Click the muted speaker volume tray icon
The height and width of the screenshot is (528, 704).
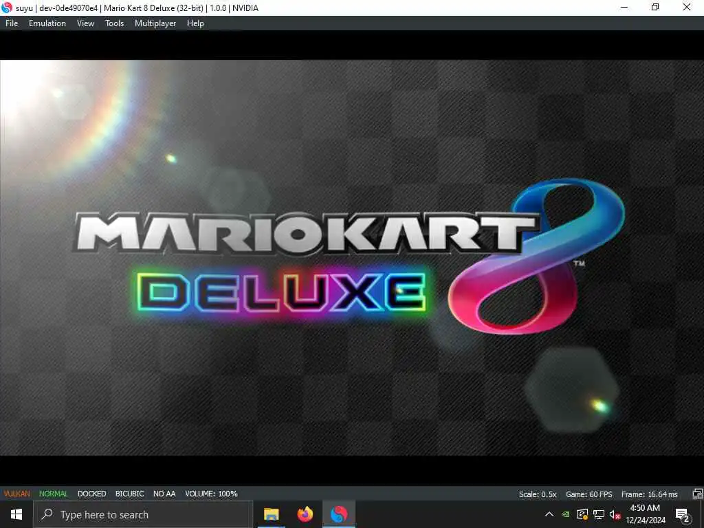click(x=615, y=514)
